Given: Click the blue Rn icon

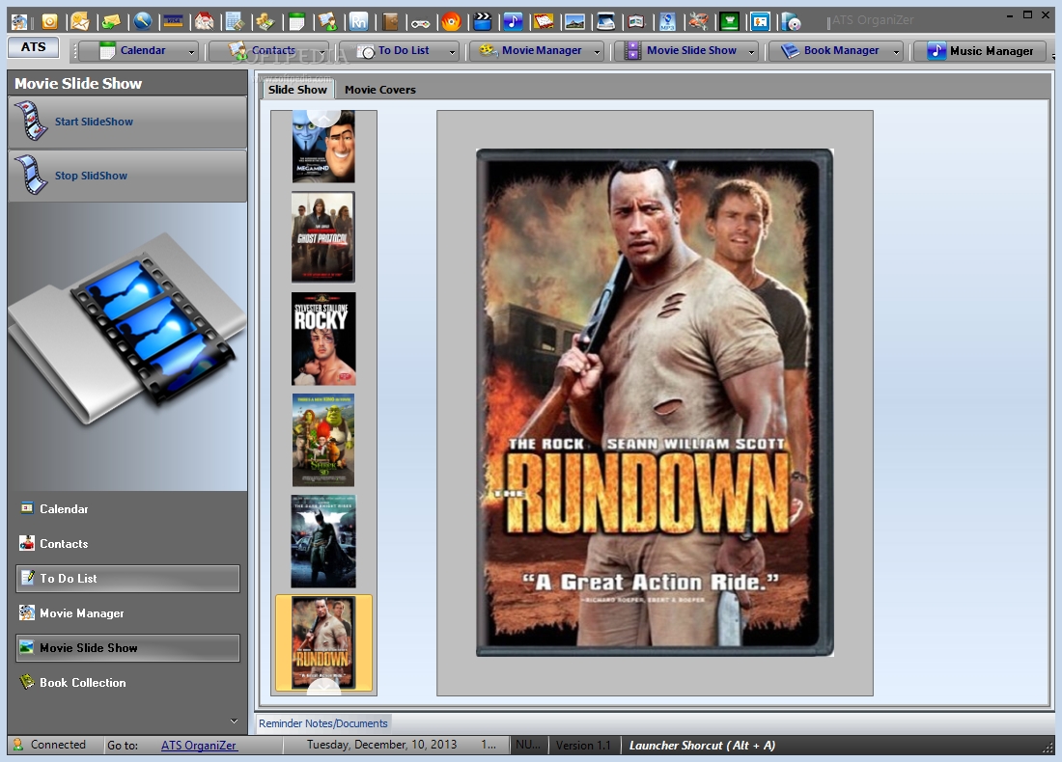Looking at the screenshot, I should pos(358,21).
